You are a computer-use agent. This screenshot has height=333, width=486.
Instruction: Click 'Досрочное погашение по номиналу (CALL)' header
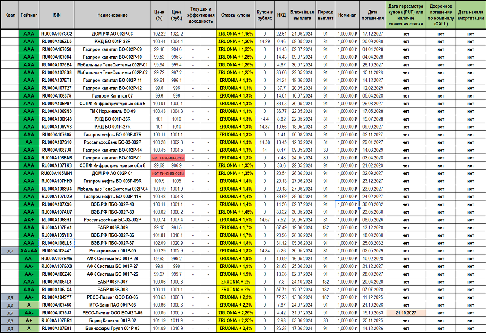pos(441,15)
